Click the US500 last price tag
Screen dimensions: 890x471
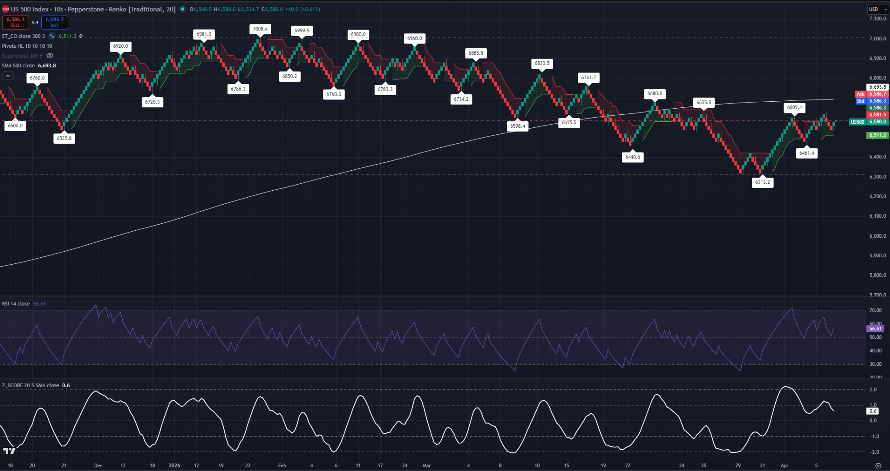pyautogui.click(x=857, y=122)
